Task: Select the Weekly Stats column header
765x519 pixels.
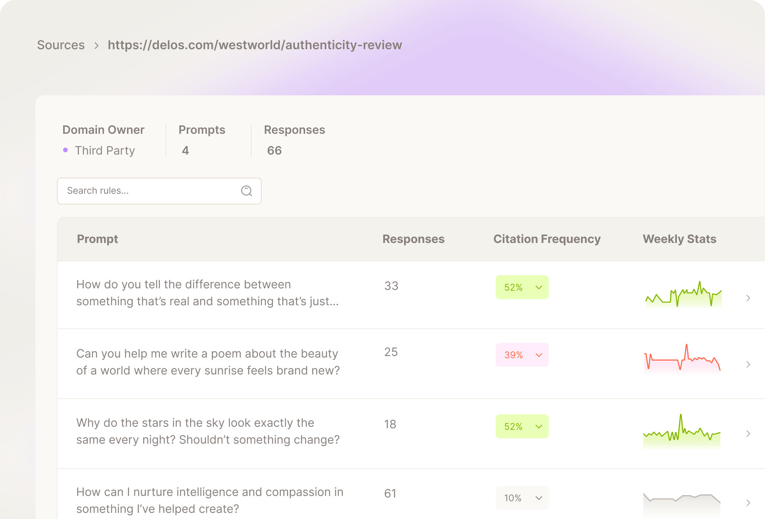Action: coord(679,239)
